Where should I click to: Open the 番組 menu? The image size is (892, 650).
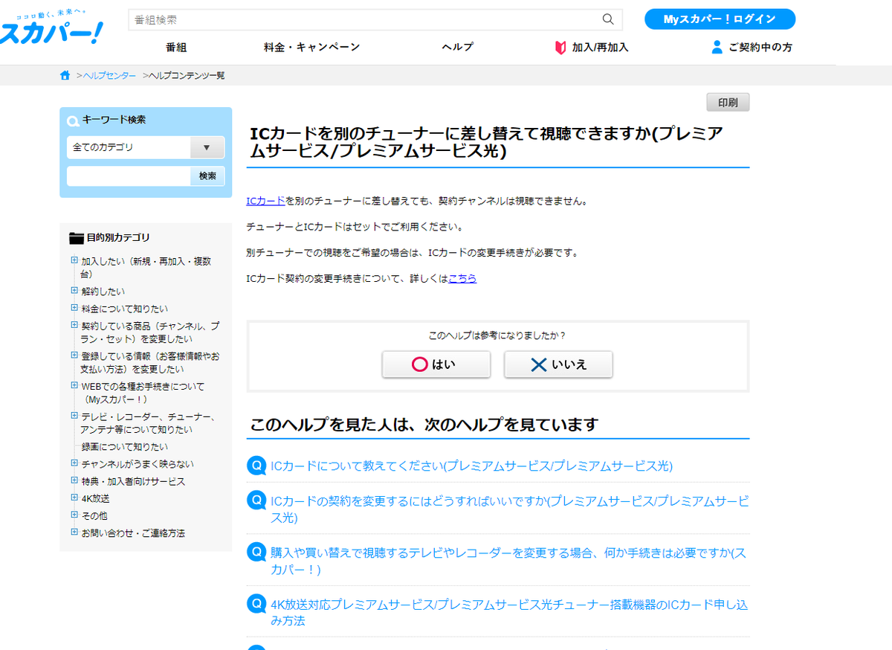pos(176,47)
